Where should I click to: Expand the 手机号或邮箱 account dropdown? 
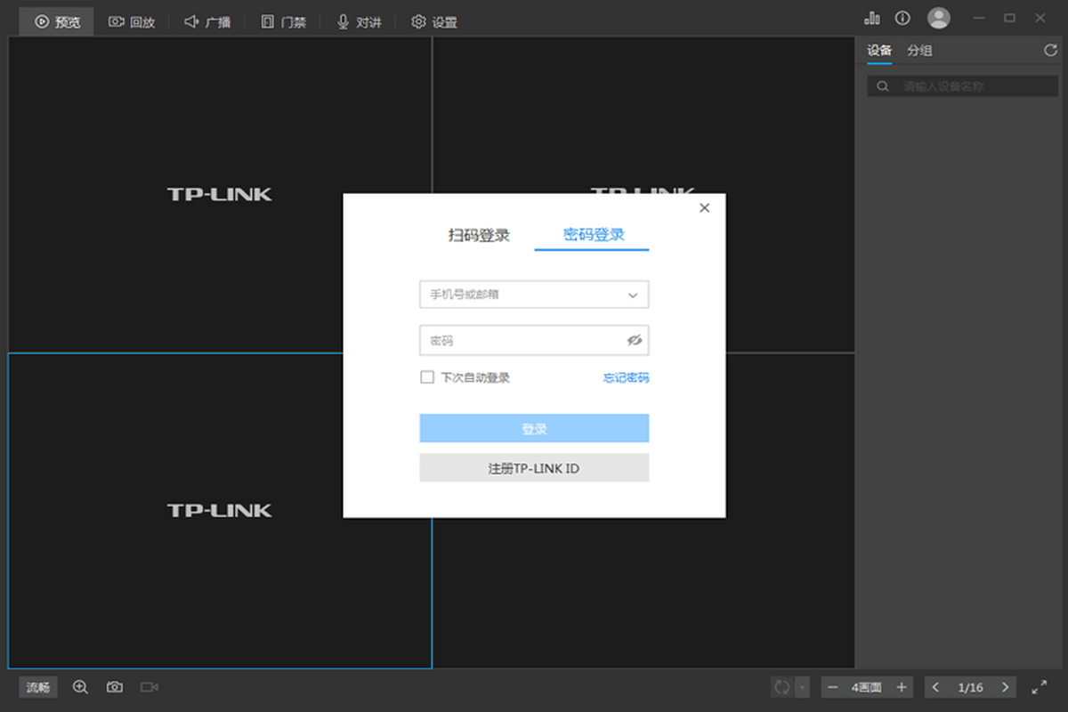tap(633, 295)
